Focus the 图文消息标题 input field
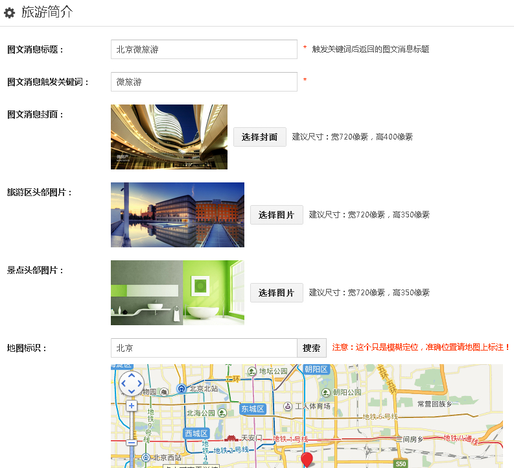The image size is (514, 468). tap(204, 49)
